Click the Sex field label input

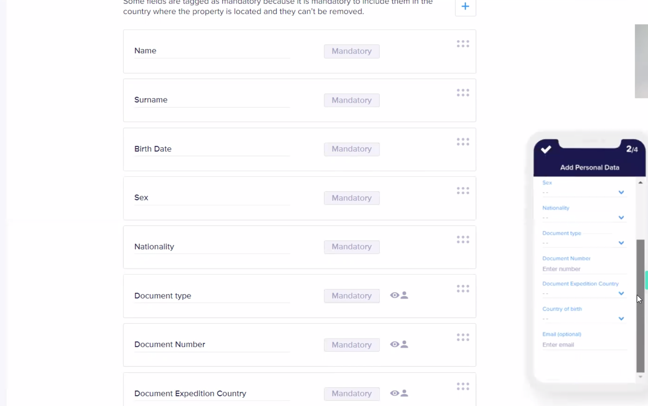click(212, 198)
